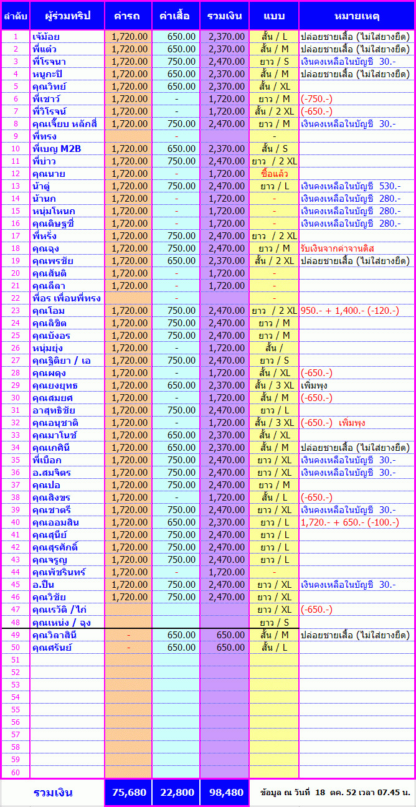The image size is (416, 807).
Task: Select the ผู้ร่วมทริป column header
Action: point(67,16)
